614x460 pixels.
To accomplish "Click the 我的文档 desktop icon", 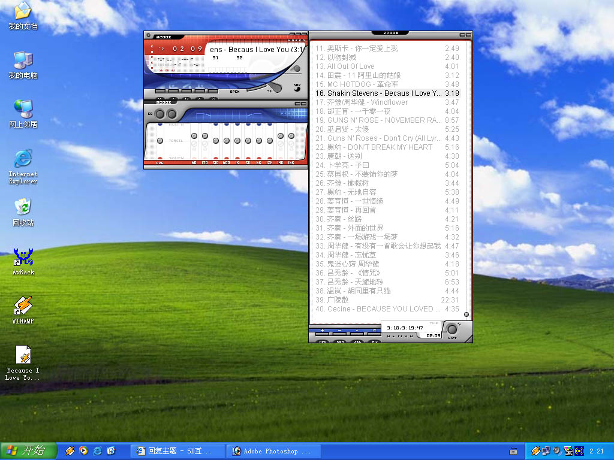I will click(x=23, y=16).
